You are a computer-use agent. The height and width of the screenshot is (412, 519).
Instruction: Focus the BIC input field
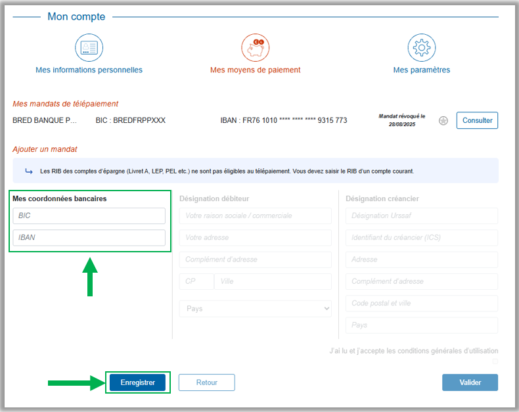(x=89, y=216)
